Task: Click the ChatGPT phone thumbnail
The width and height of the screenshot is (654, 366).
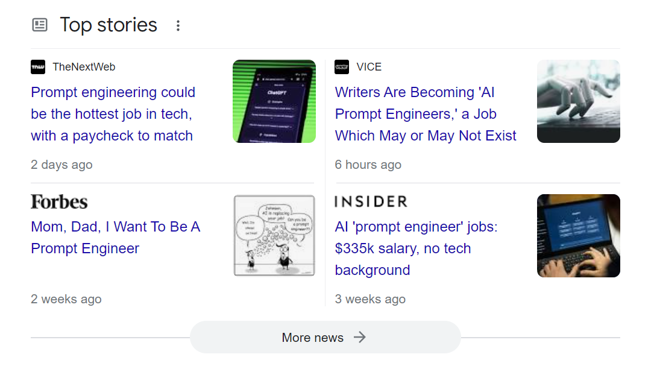Action: (274, 101)
